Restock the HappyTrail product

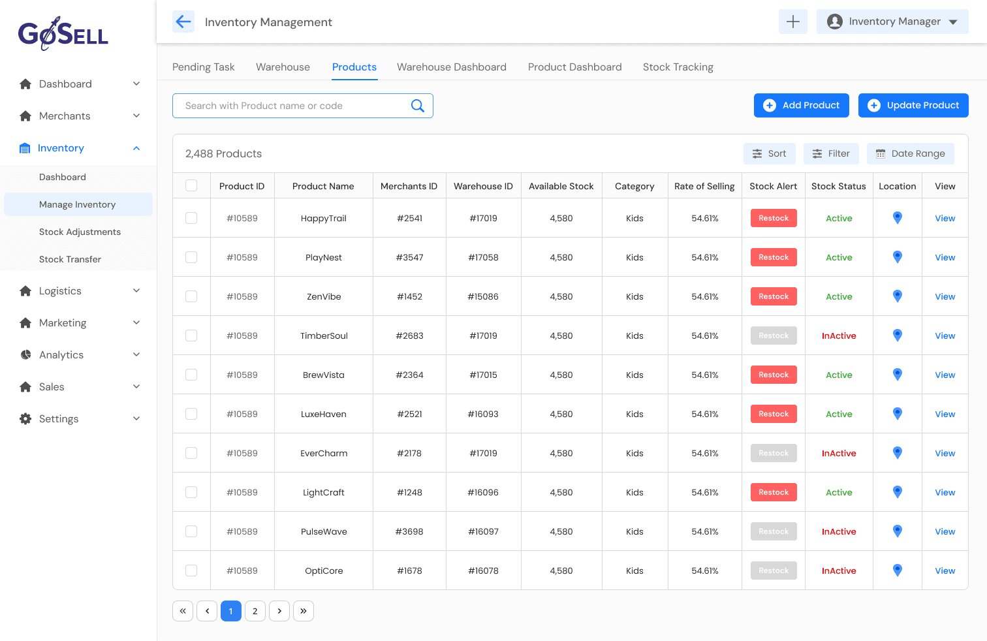pyautogui.click(x=774, y=218)
